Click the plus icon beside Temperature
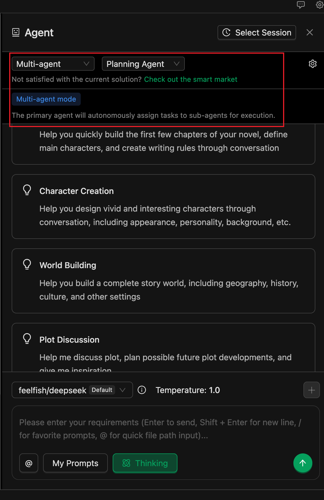The height and width of the screenshot is (500, 324). coord(312,390)
